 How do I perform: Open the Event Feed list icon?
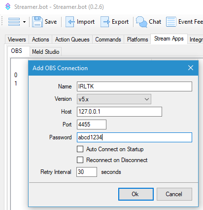(171, 22)
